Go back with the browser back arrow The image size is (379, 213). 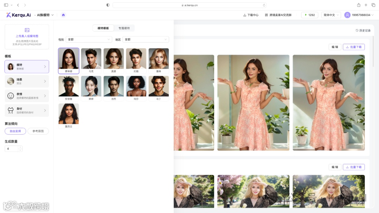pos(18,5)
